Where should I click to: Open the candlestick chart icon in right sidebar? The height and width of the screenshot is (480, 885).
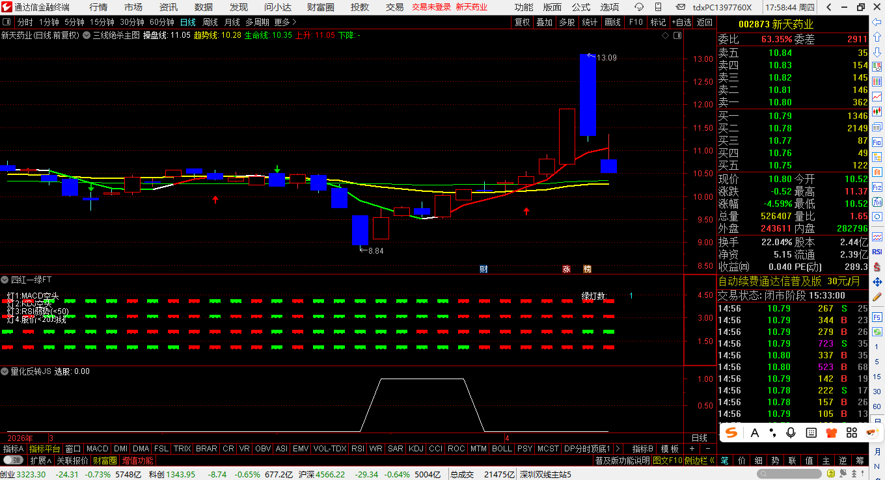(x=878, y=111)
